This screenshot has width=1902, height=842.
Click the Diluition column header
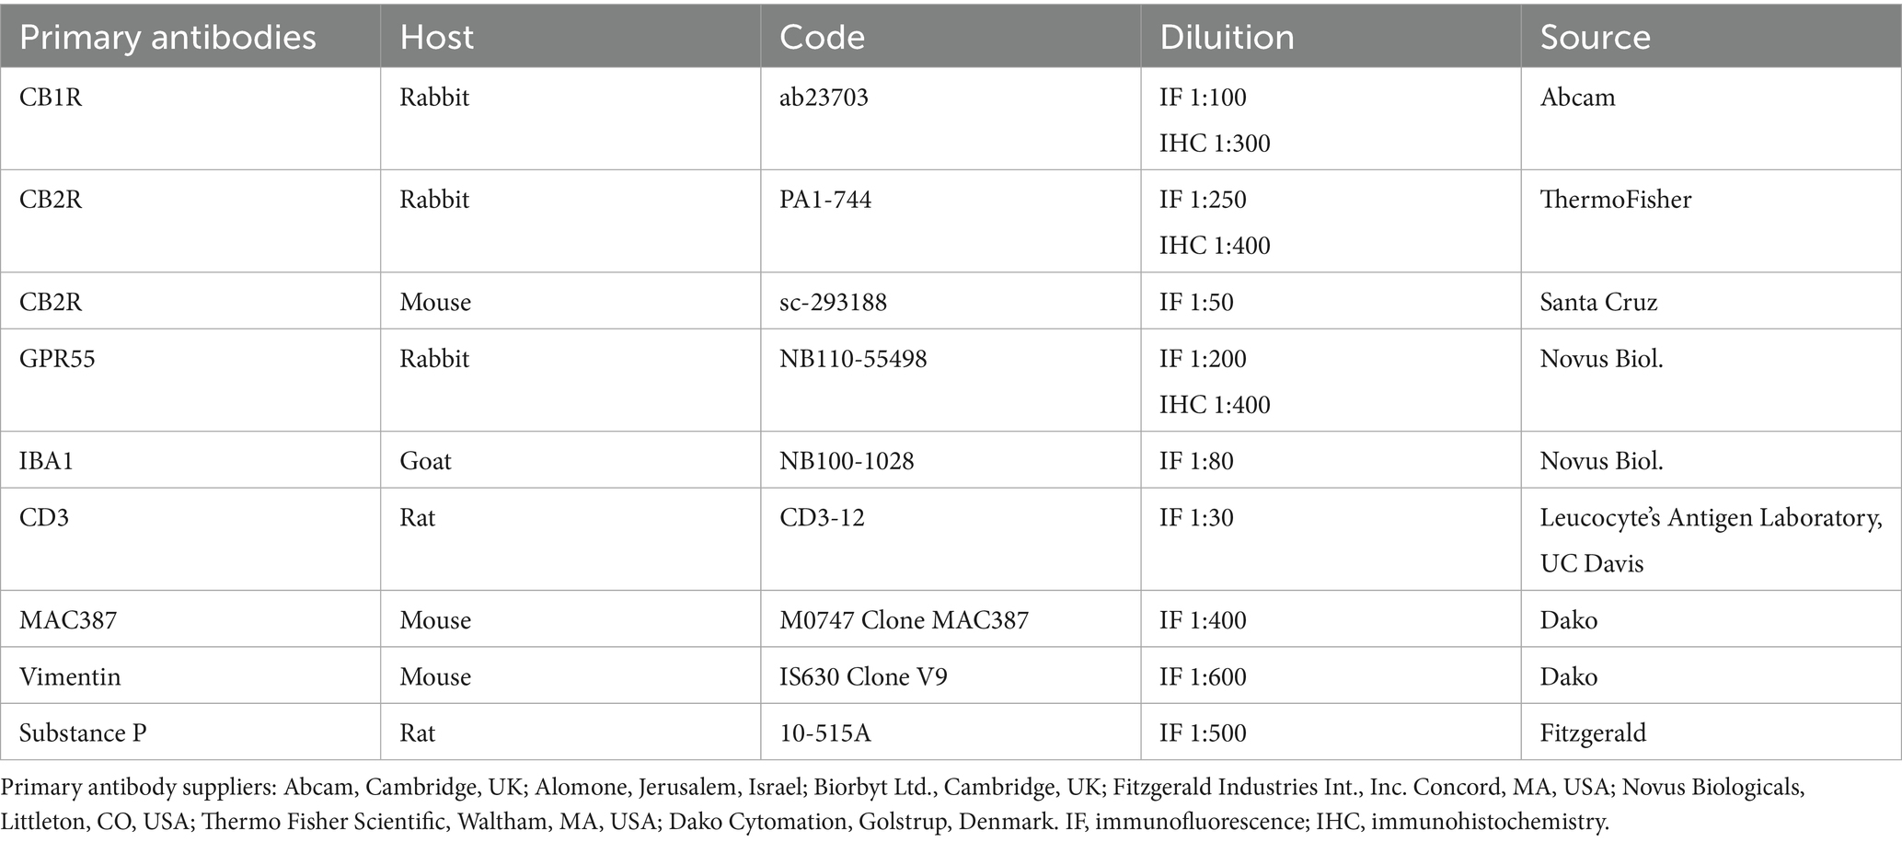tap(1227, 37)
